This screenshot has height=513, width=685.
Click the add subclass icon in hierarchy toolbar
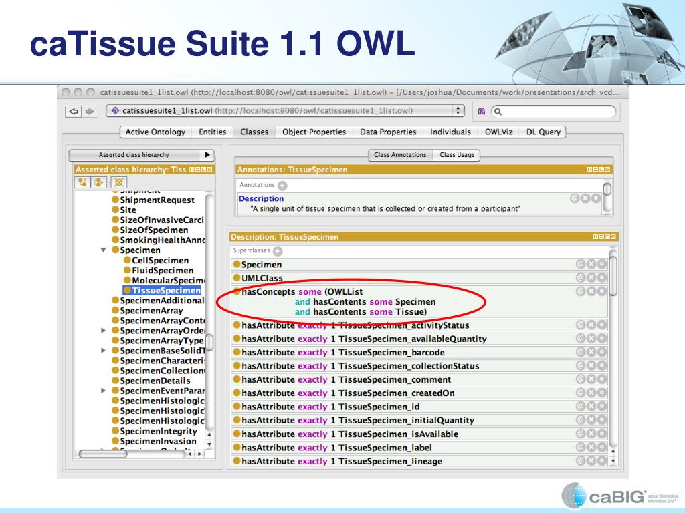[82, 182]
